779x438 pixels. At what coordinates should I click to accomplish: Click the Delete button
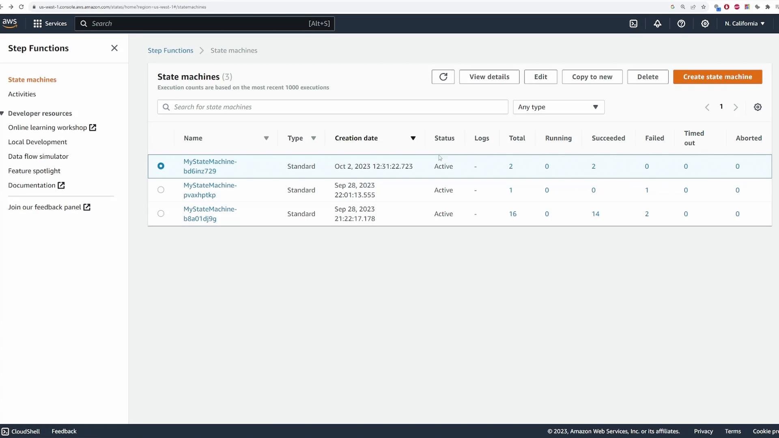(648, 77)
